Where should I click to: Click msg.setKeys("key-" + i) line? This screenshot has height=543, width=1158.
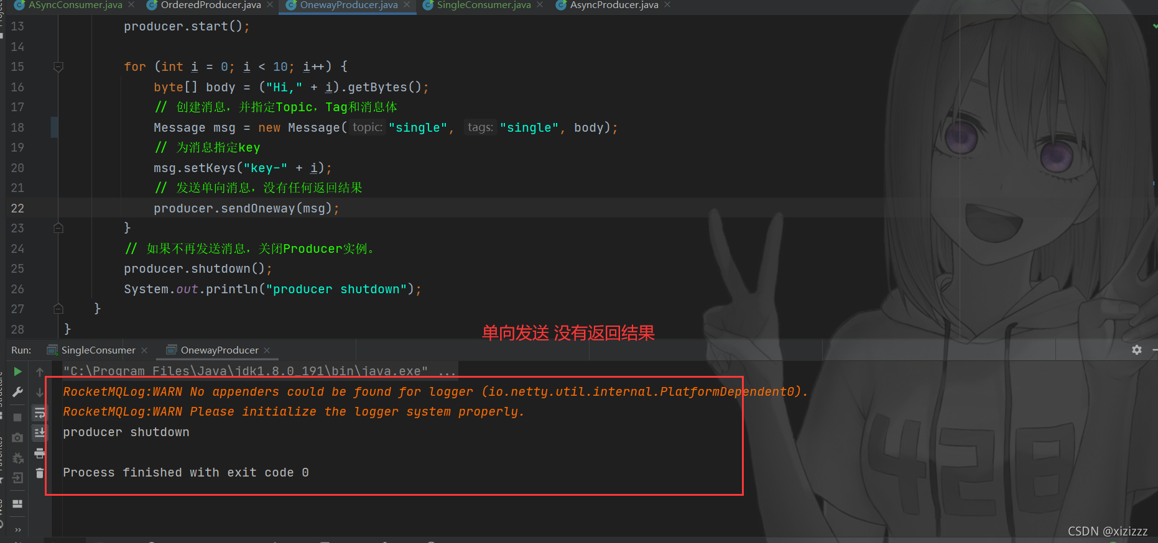tap(243, 168)
